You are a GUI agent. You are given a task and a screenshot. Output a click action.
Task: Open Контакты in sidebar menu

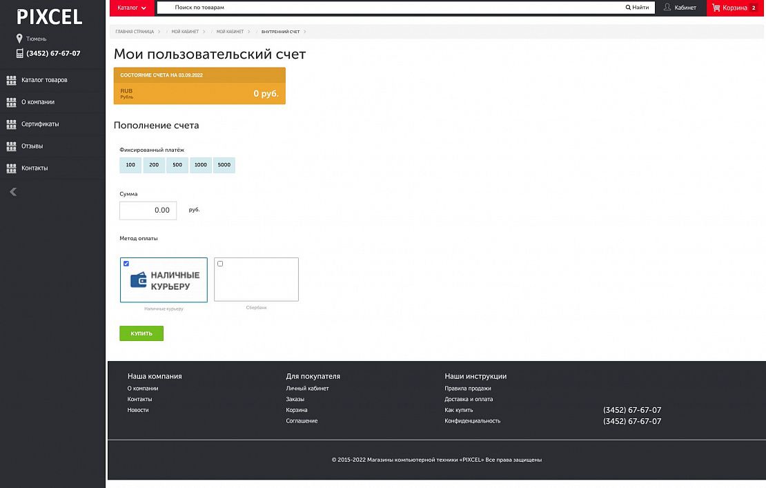point(35,168)
